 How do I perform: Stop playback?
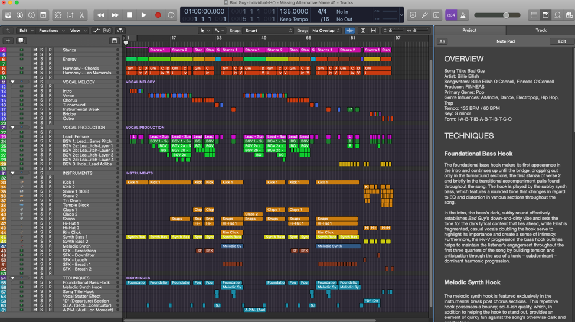(x=129, y=15)
